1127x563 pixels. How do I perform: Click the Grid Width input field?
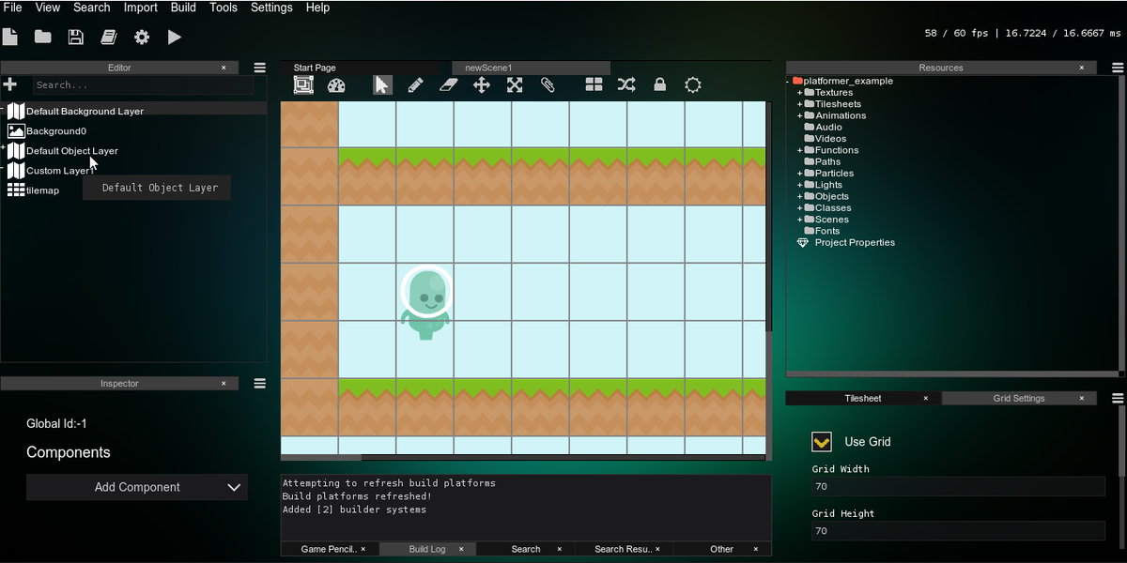[958, 486]
